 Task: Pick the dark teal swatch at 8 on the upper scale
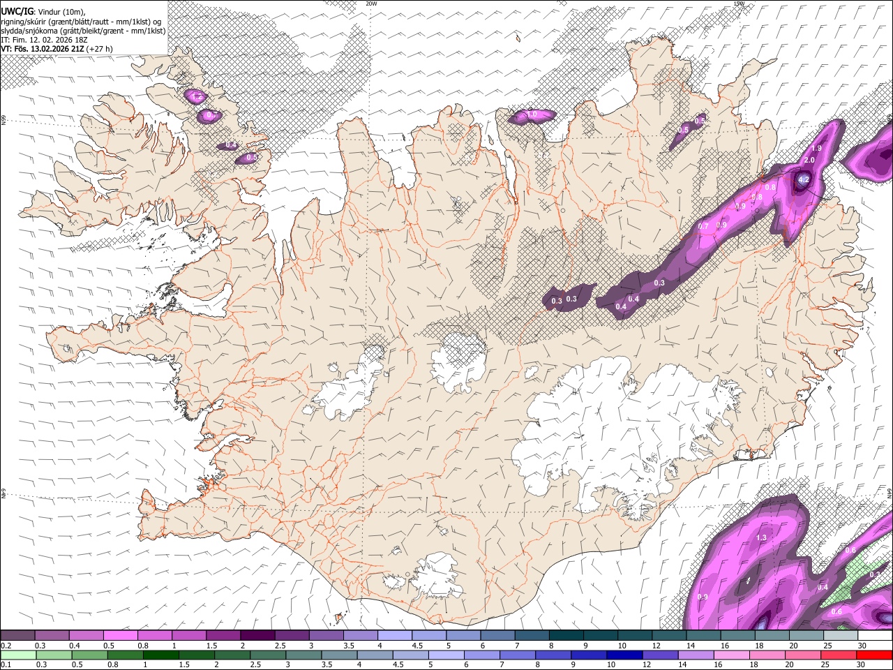coord(565,636)
